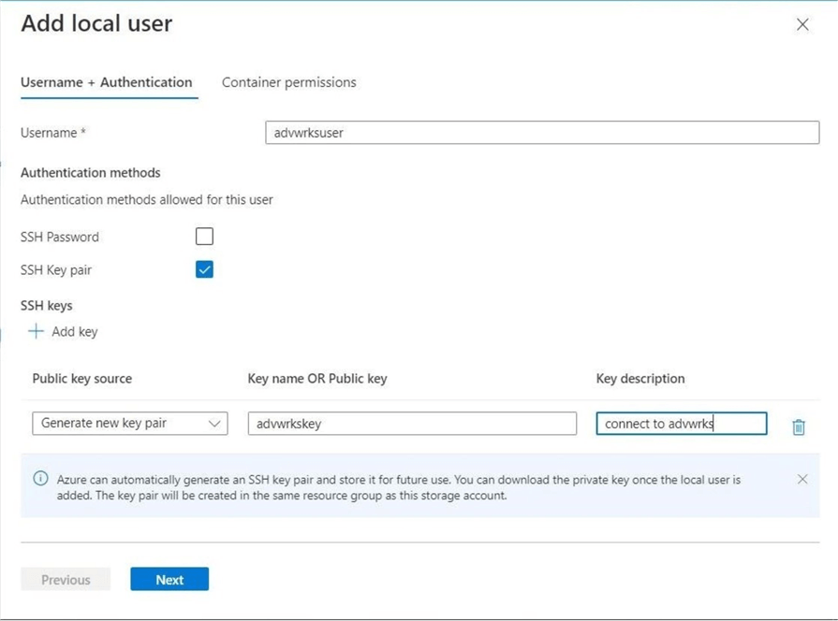The image size is (838, 621).
Task: Click the Key name field with advwrkskey
Action: 412,424
